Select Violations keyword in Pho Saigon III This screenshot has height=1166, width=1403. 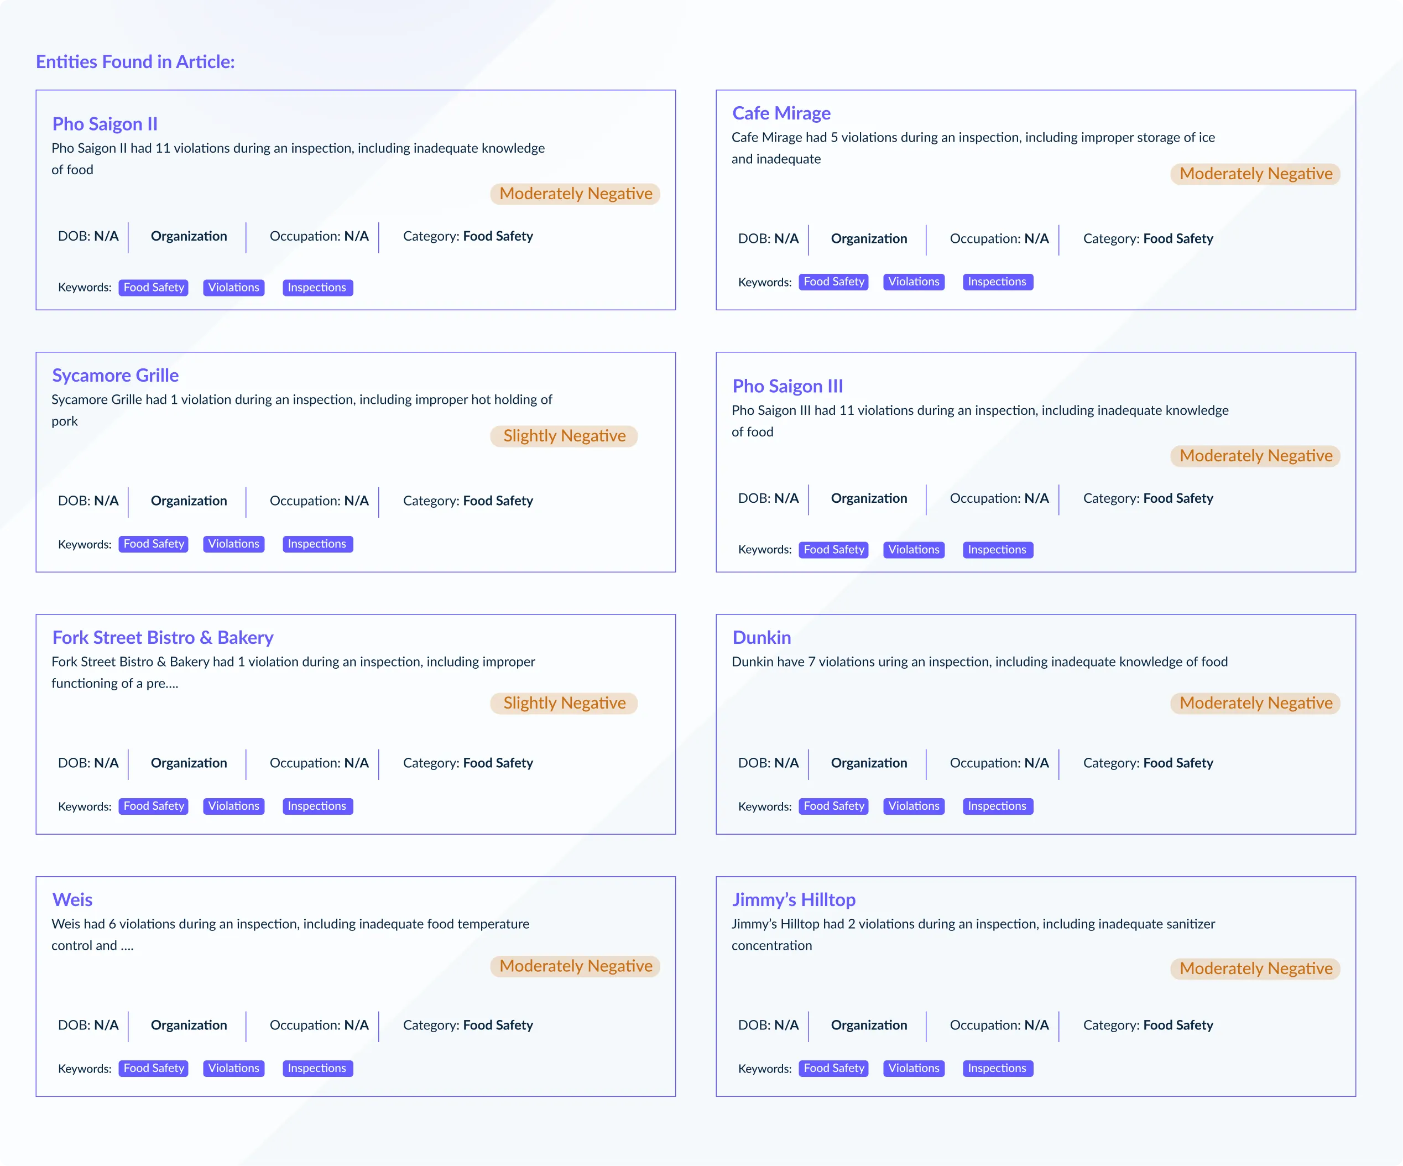(914, 550)
